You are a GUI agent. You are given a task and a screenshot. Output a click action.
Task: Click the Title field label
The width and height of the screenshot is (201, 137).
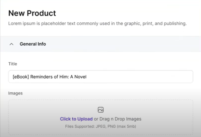(x=12, y=64)
